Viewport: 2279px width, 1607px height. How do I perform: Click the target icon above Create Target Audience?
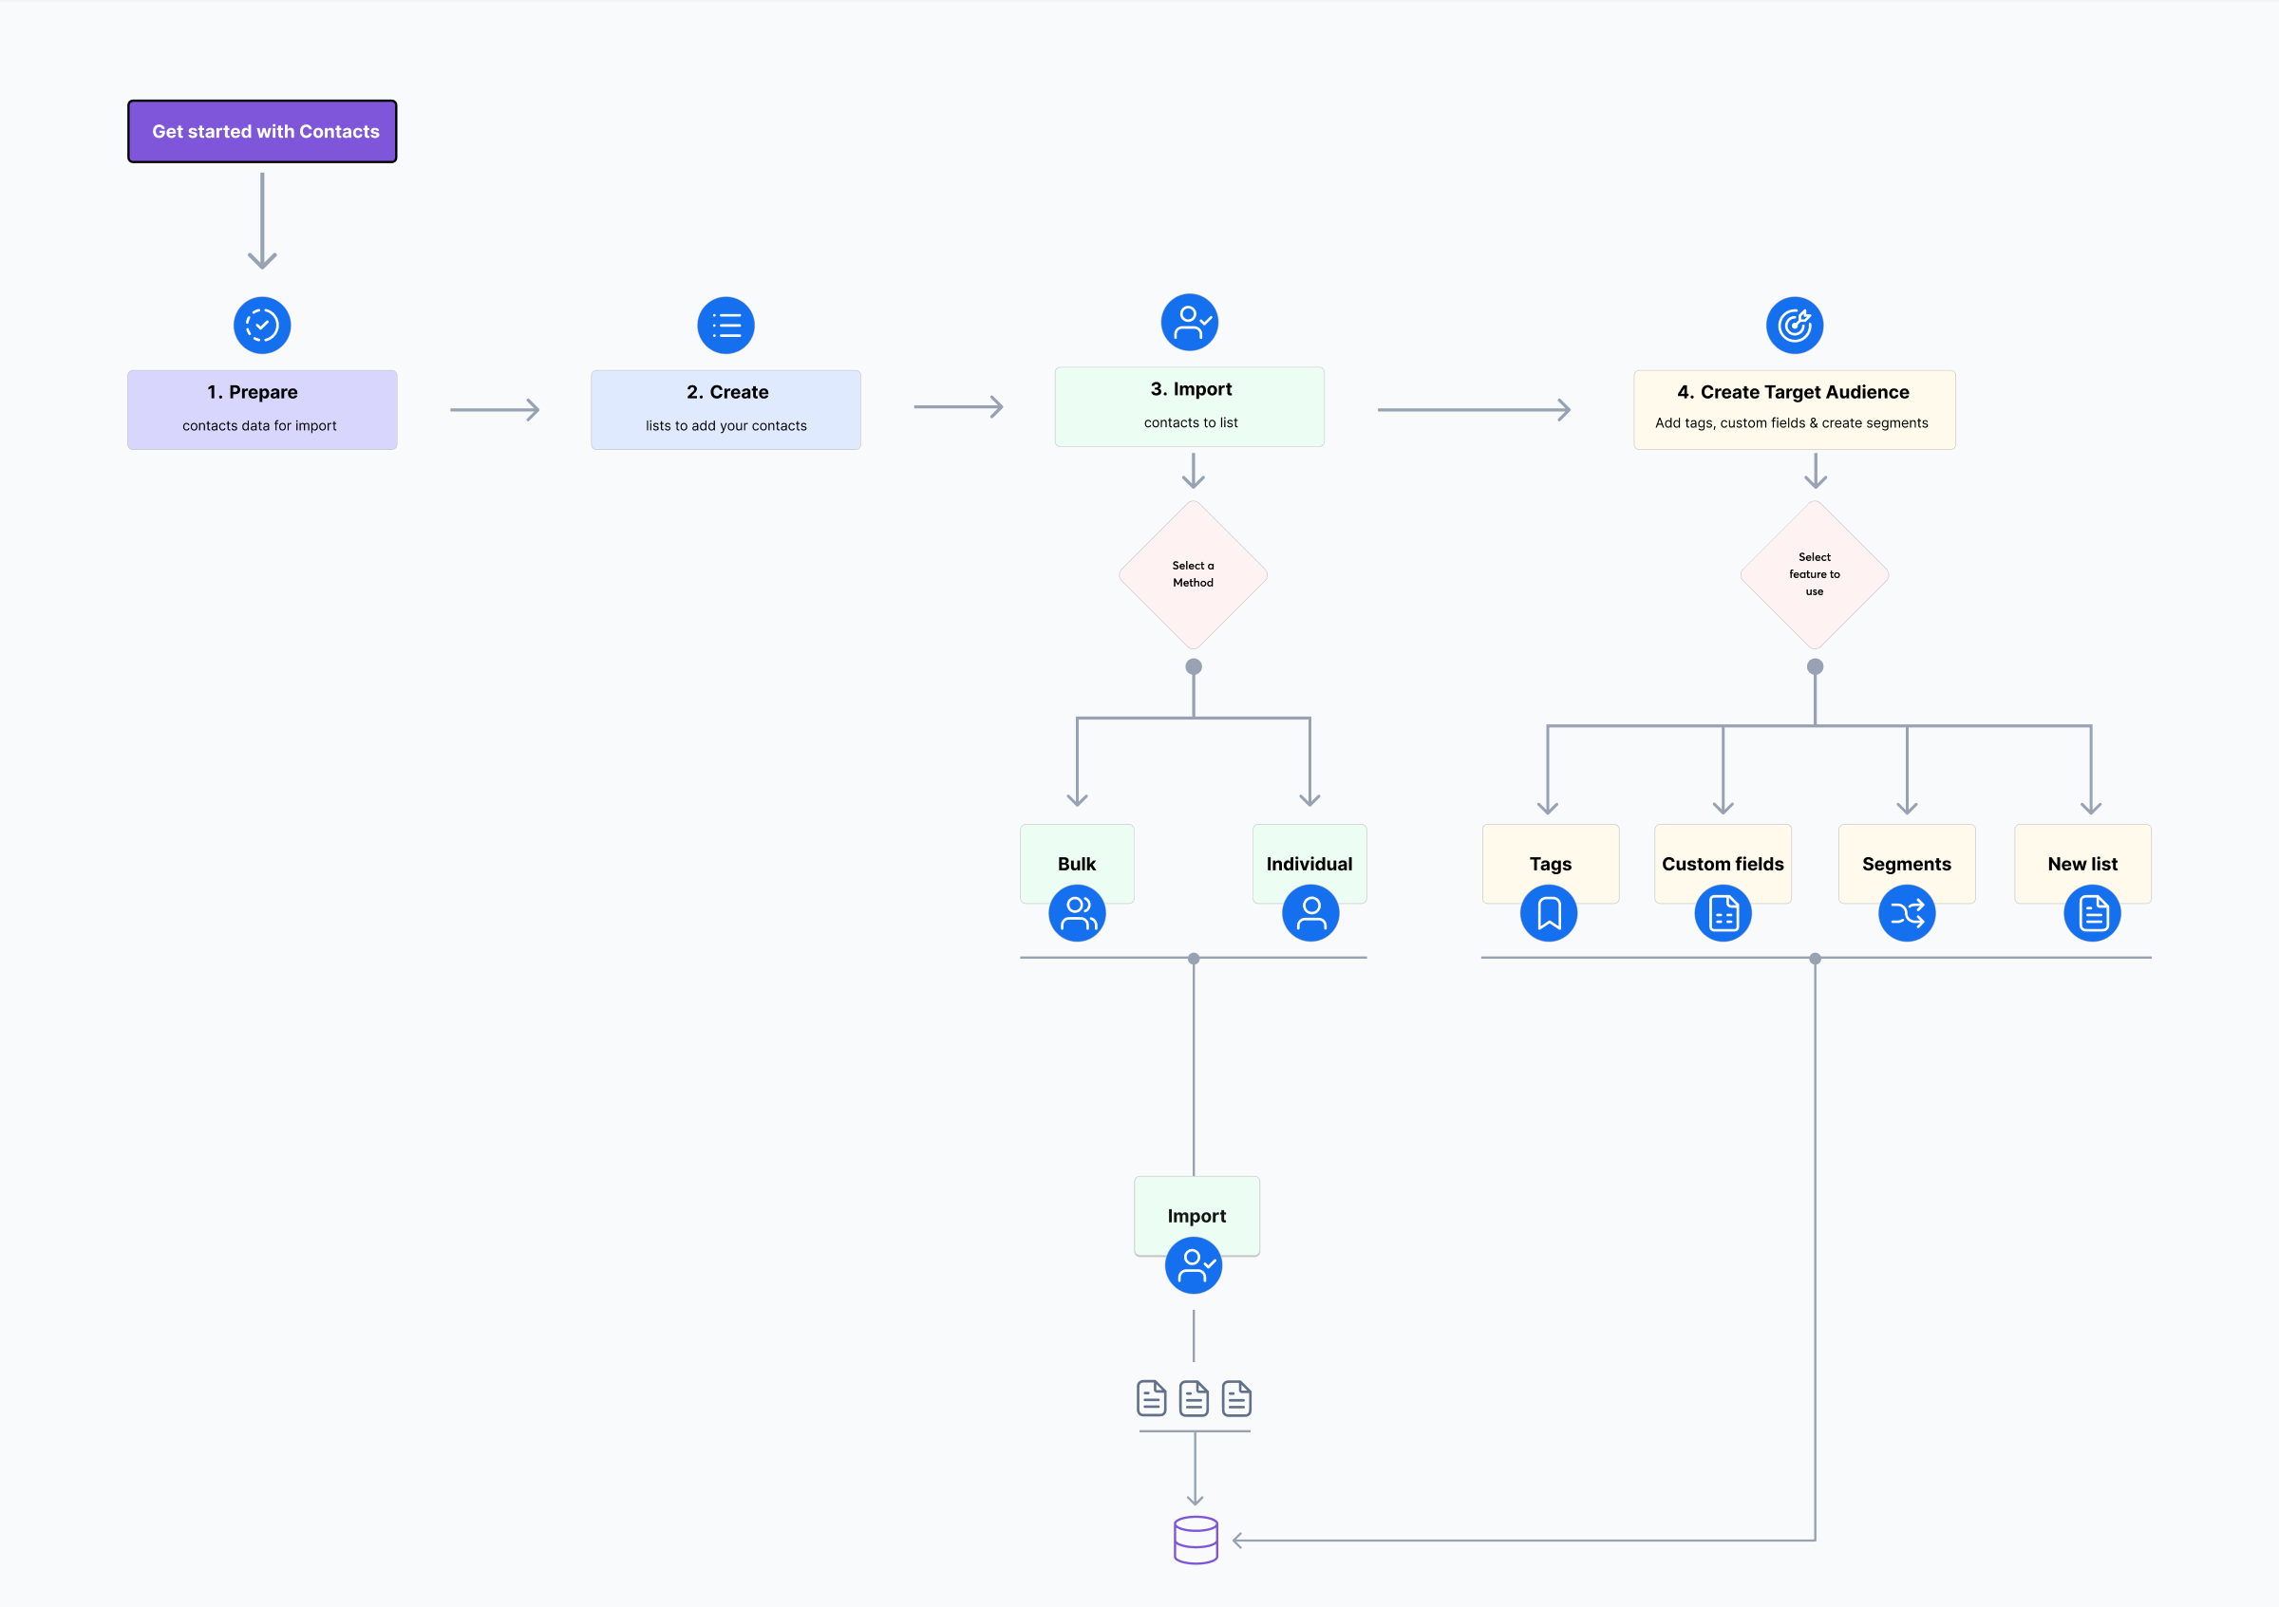click(x=1795, y=325)
